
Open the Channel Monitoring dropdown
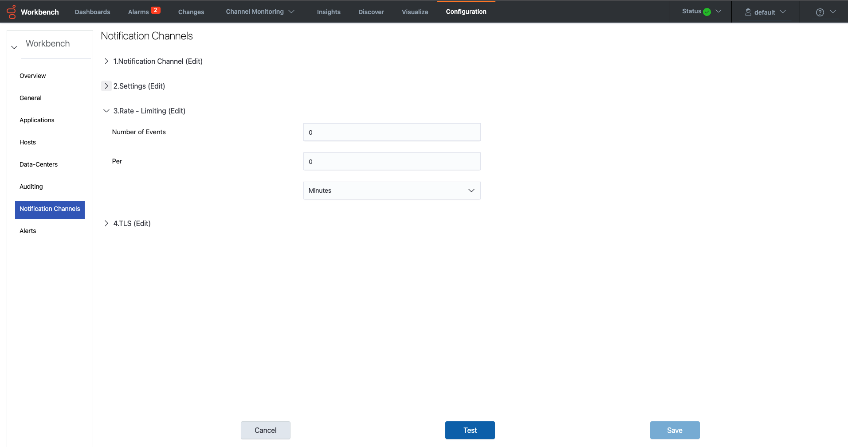click(x=291, y=12)
